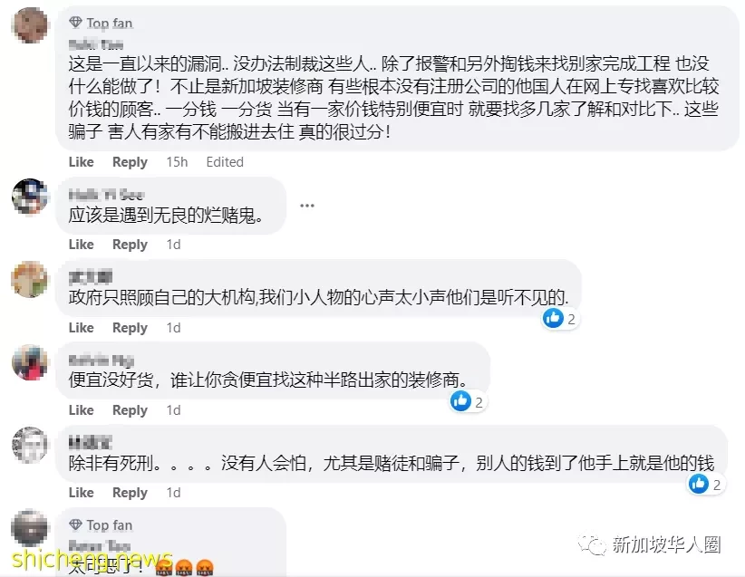Click the Top fan diamond badge icon
This screenshot has height=577, width=745.
click(75, 22)
